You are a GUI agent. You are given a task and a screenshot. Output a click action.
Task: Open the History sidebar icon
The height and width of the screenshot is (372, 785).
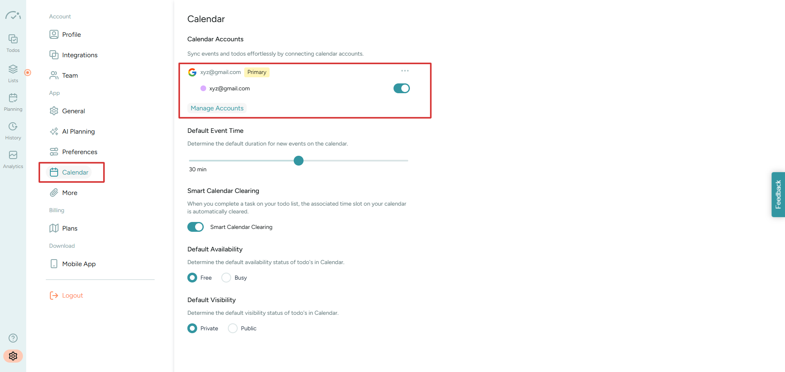(13, 131)
